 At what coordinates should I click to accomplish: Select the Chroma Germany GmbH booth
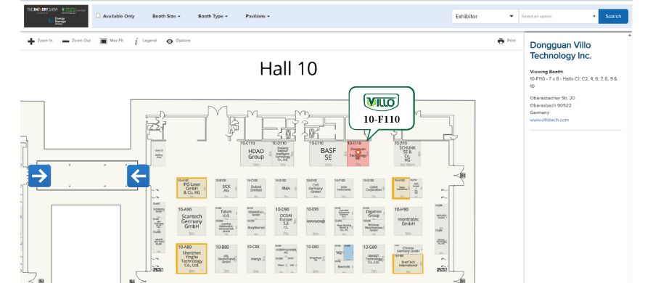408,250
